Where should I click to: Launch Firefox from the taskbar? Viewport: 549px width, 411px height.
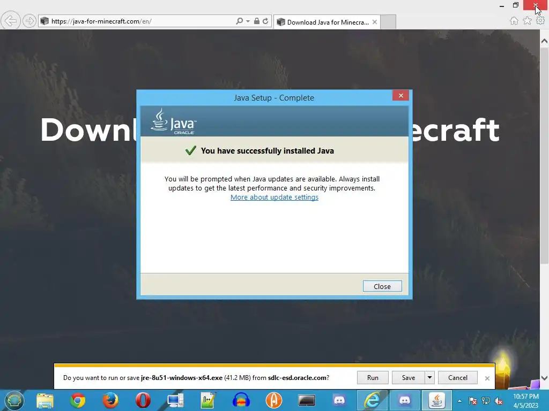110,400
